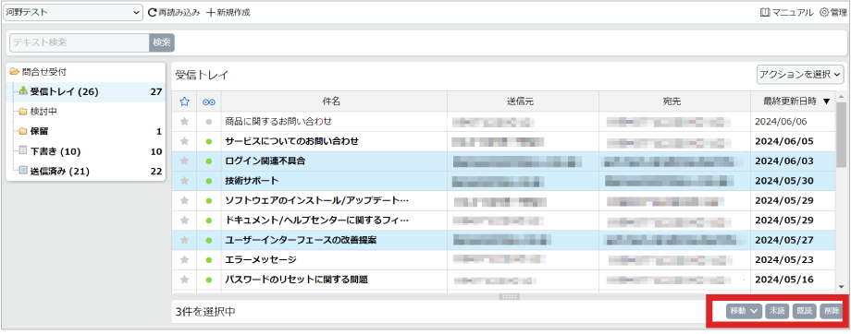Open the マニュアル book icon
Viewport: 851px width, 334px height.
click(765, 12)
